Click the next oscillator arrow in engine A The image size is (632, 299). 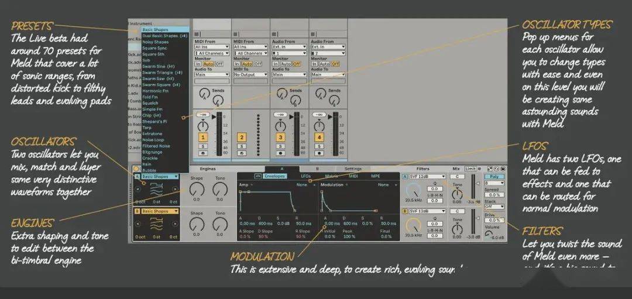click(176, 188)
